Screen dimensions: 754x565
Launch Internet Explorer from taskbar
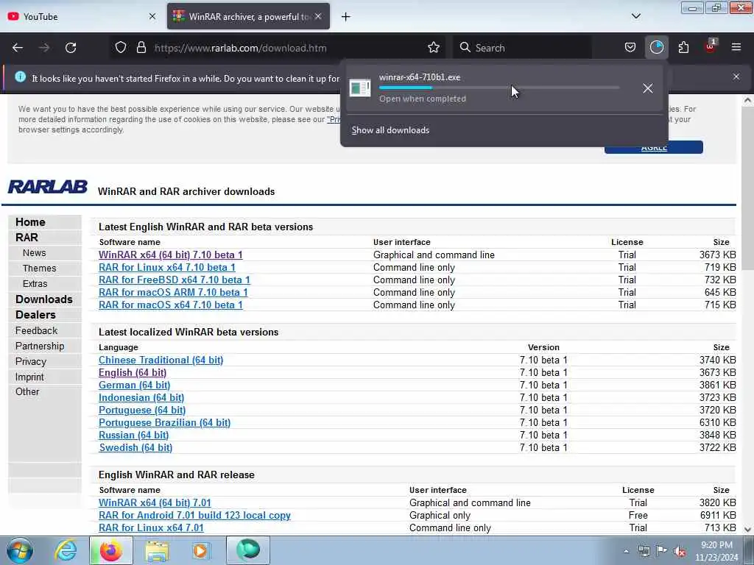pyautogui.click(x=66, y=550)
